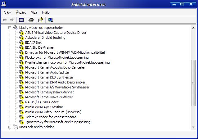Open the Hjälp menu
Screen dimensions: 198x139
[x=46, y=12]
